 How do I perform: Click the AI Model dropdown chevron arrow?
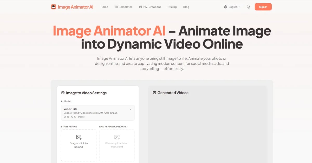click(131, 109)
